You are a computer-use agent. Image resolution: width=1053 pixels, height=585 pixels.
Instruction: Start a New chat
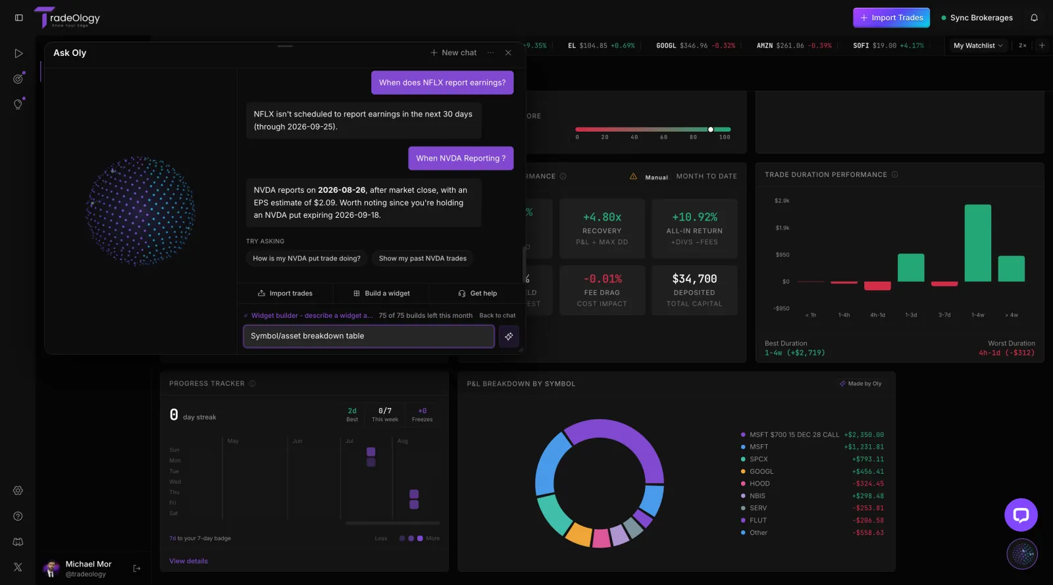click(453, 53)
